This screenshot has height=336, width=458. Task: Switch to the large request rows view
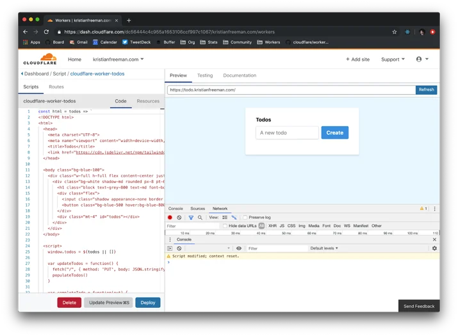225,218
